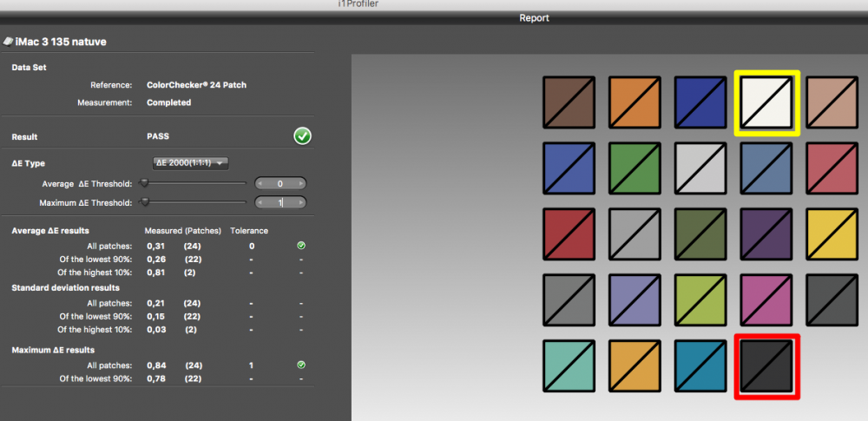The image size is (868, 421).
Task: Click the Maximum ΔE results heading
Action: tap(53, 350)
